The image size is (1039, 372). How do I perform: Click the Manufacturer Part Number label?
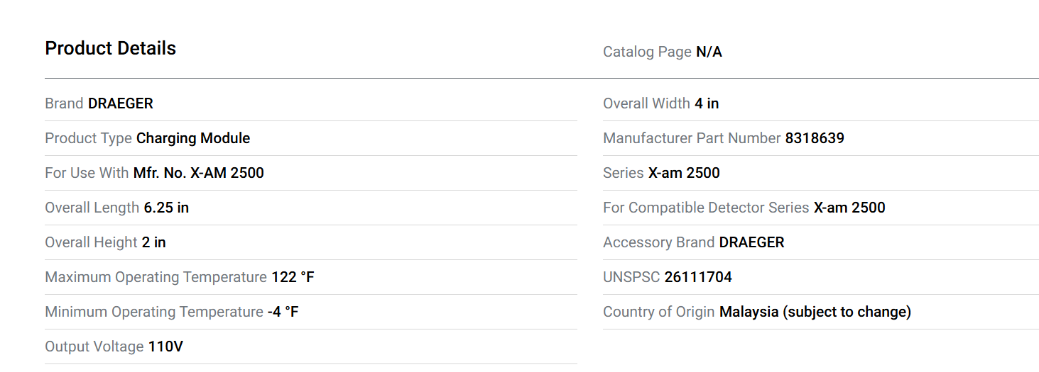pyautogui.click(x=691, y=138)
